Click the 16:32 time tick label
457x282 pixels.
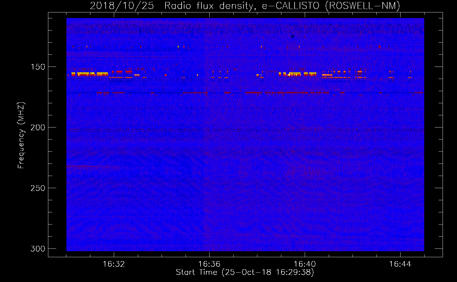pyautogui.click(x=114, y=264)
